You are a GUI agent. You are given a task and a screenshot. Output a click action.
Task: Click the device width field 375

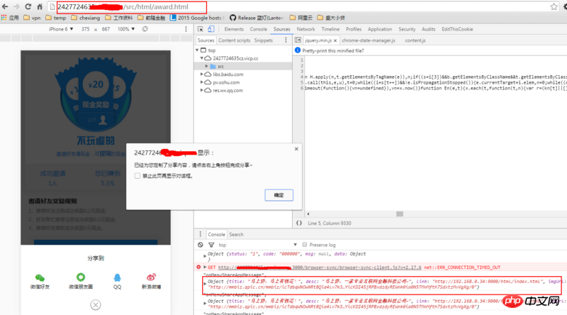pos(85,29)
